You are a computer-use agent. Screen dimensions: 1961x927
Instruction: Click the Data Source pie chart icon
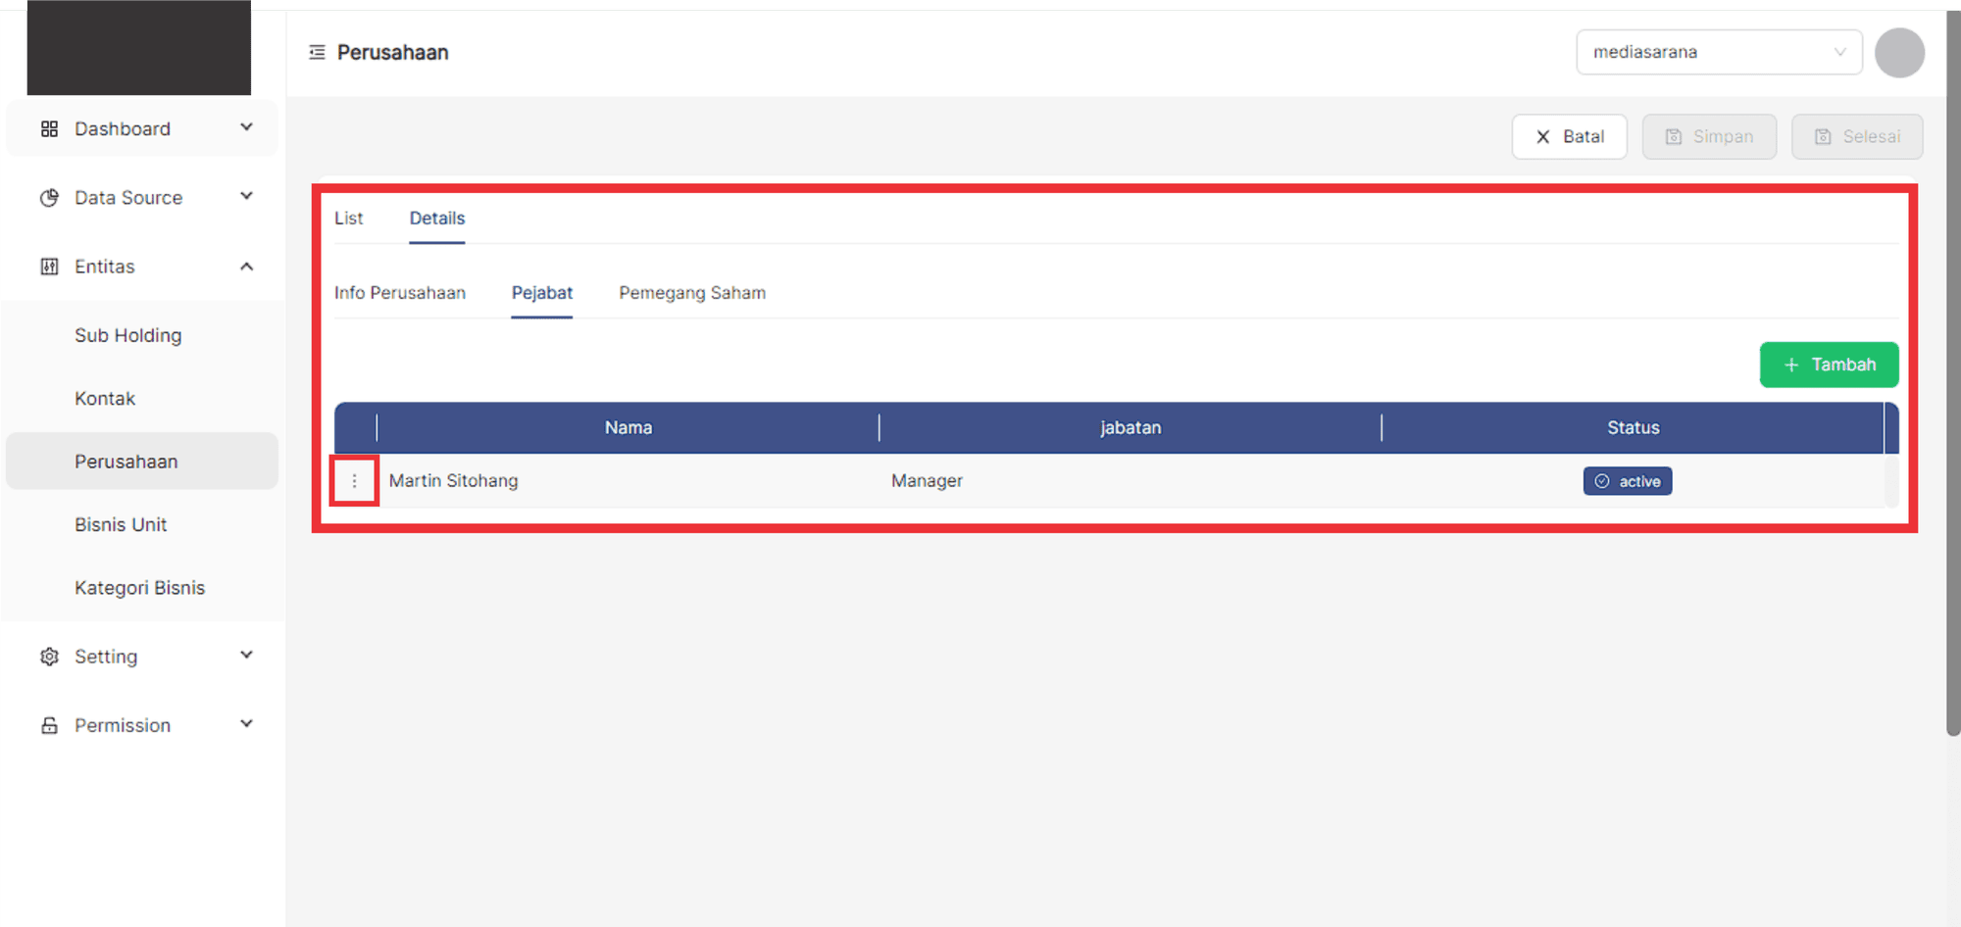point(49,198)
